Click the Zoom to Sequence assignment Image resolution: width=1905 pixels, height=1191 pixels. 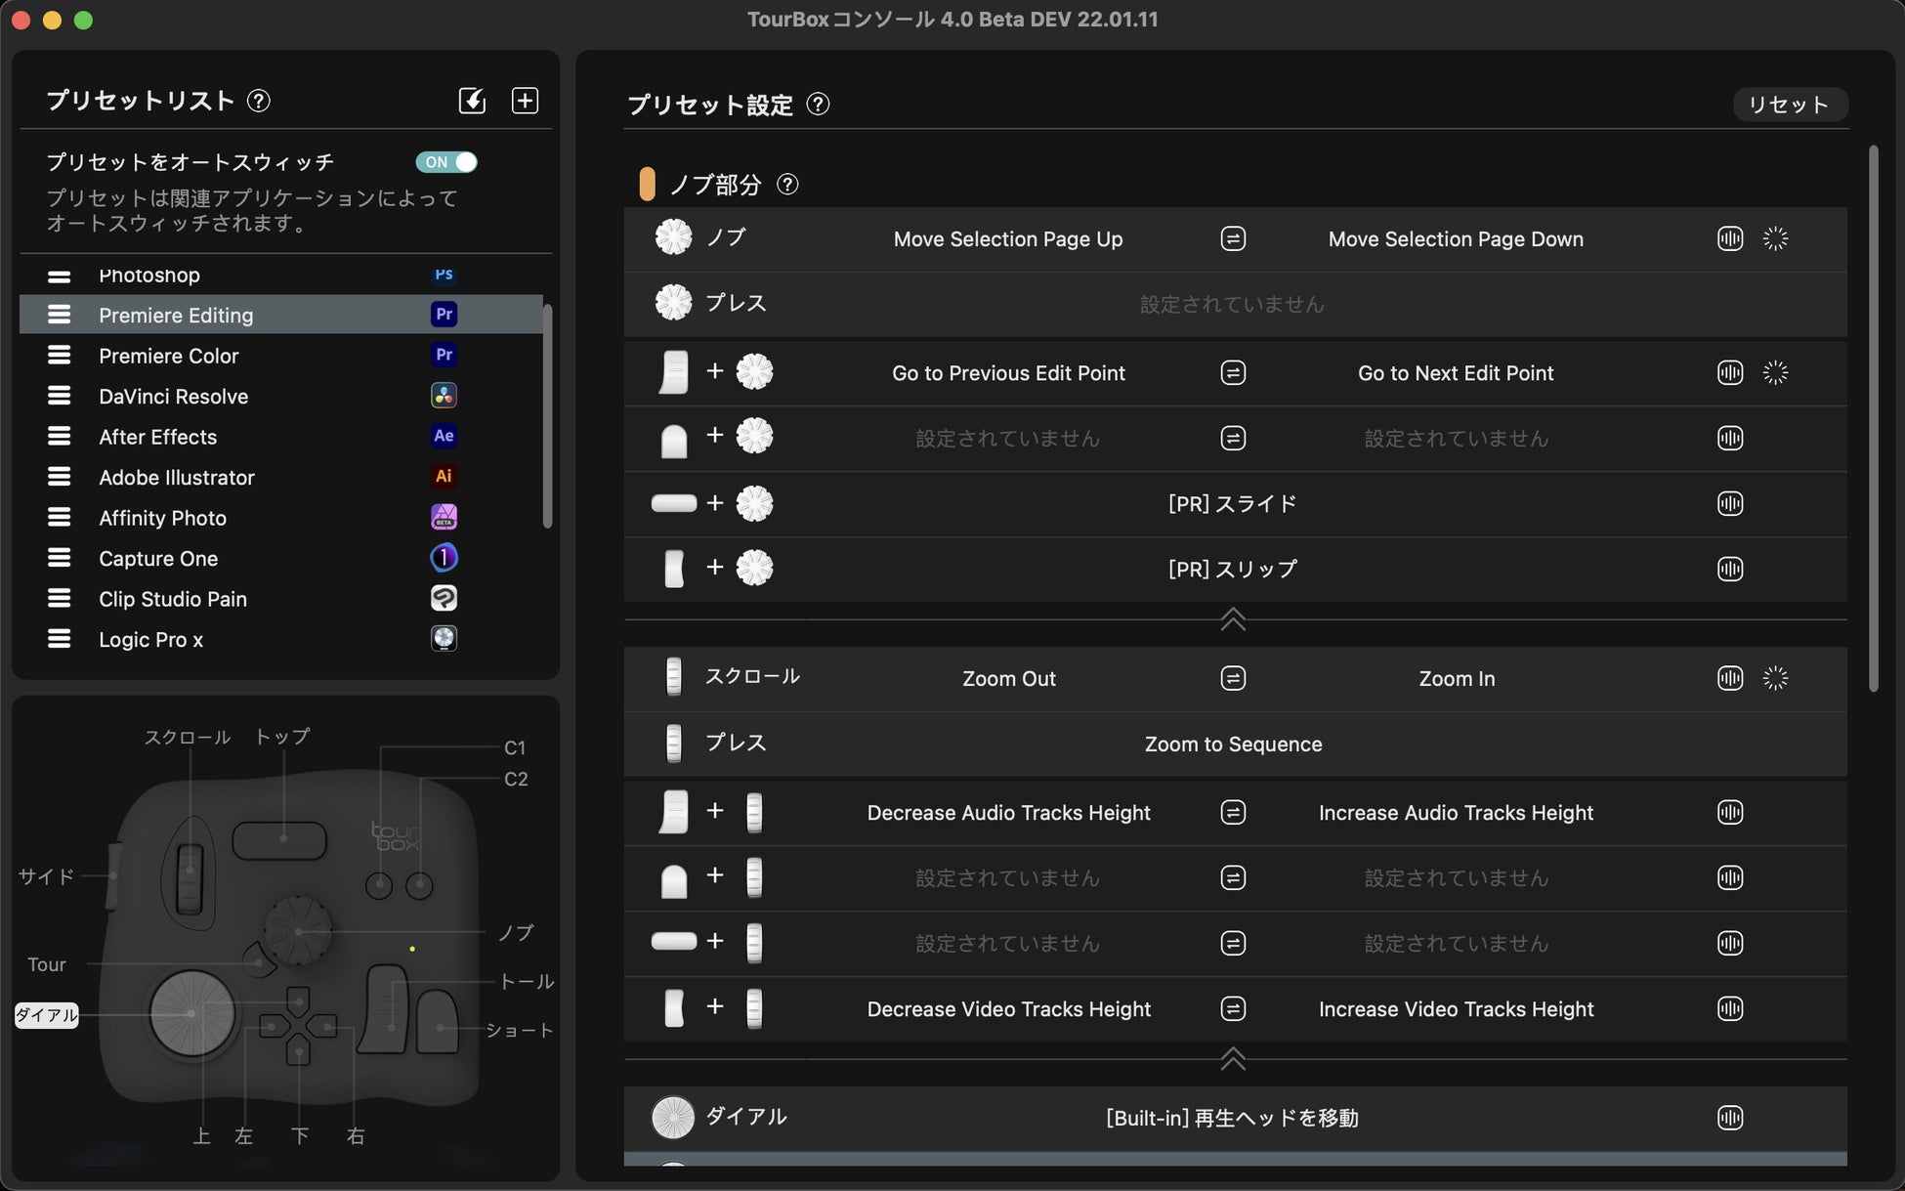[1233, 744]
